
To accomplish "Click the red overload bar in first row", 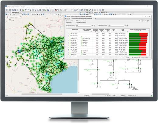I will coord(143,34).
